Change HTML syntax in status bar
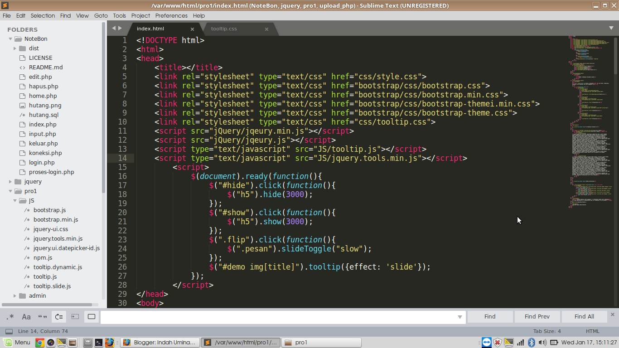Image resolution: width=619 pixels, height=348 pixels. pos(592,331)
